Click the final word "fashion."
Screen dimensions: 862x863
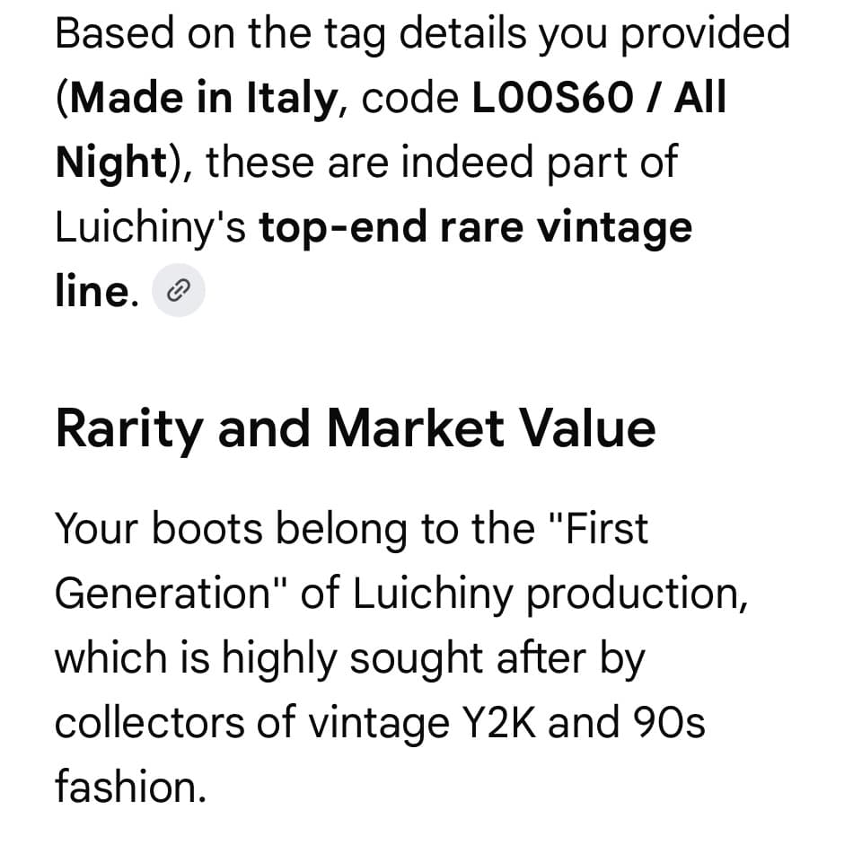(130, 788)
